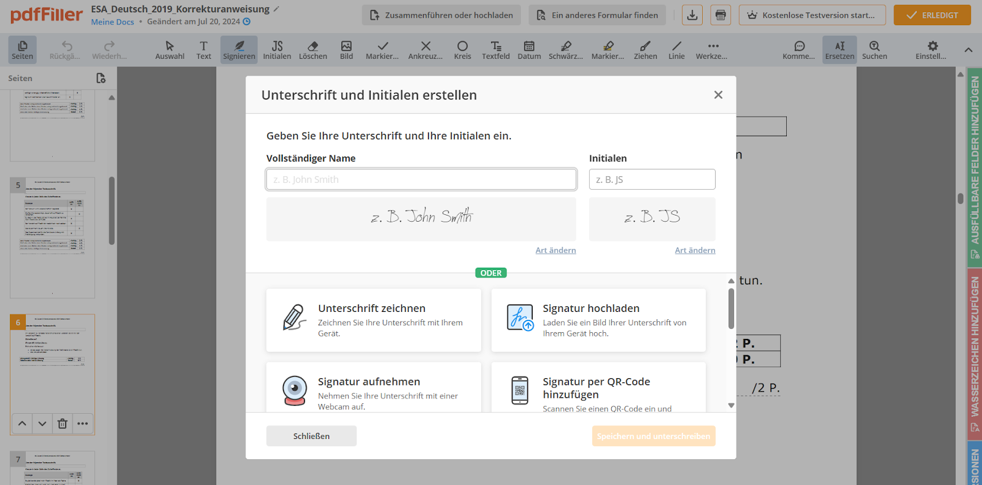Pick the Kreis circle tool
The image size is (982, 485).
[463, 50]
